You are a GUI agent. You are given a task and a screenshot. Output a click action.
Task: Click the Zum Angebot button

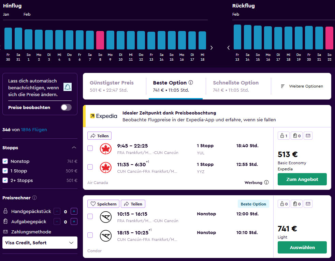pyautogui.click(x=302, y=179)
